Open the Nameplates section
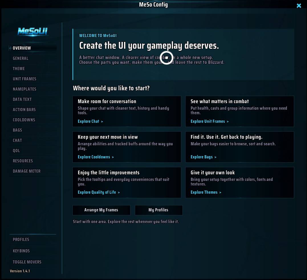 tap(33, 89)
